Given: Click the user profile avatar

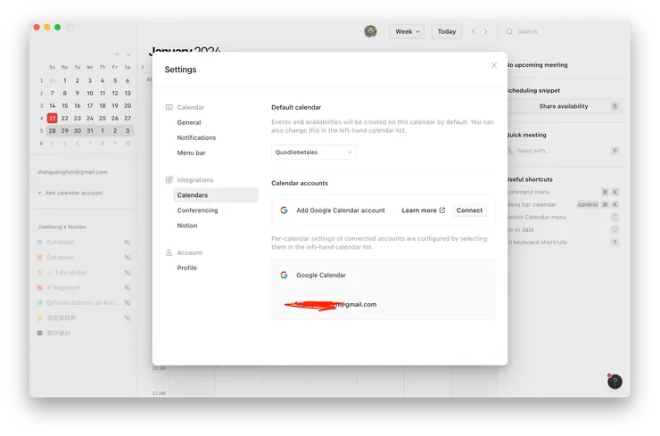Looking at the screenshot, I should point(370,31).
